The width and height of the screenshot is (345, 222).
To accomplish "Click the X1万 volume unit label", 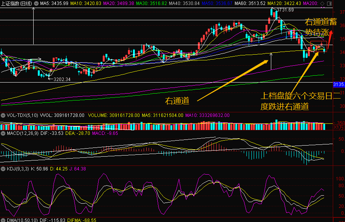I will tap(339, 127).
